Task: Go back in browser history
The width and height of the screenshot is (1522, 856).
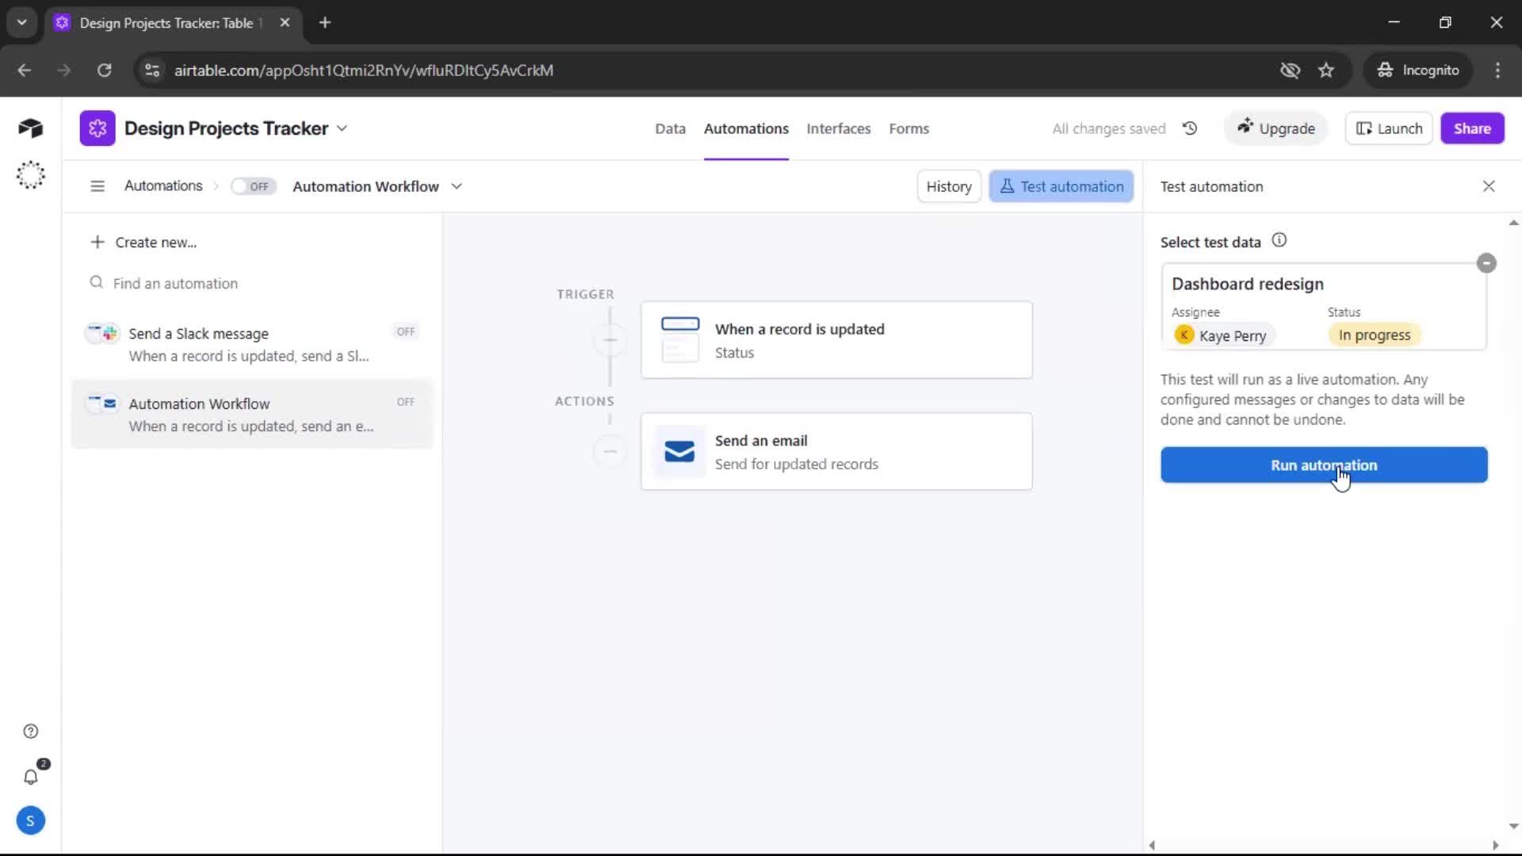Action: (25, 71)
